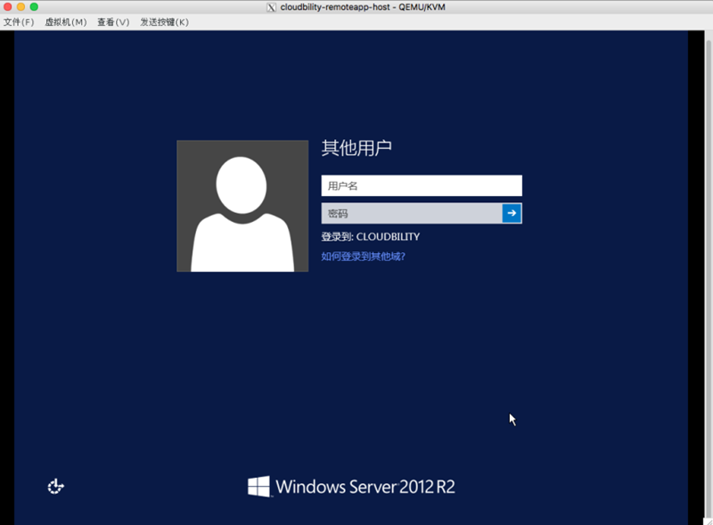Click the Windows logo at bottom
The width and height of the screenshot is (713, 525).
[x=259, y=486]
